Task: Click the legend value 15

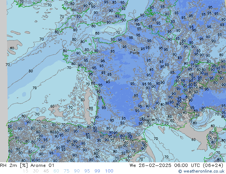Action: [25, 171]
